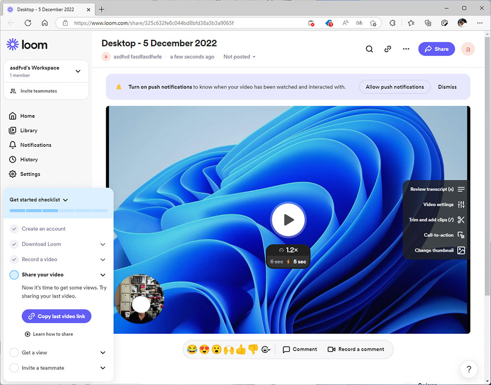Toggle Record a video checkmark circle
Screen dimensions: 491x385
14,259
